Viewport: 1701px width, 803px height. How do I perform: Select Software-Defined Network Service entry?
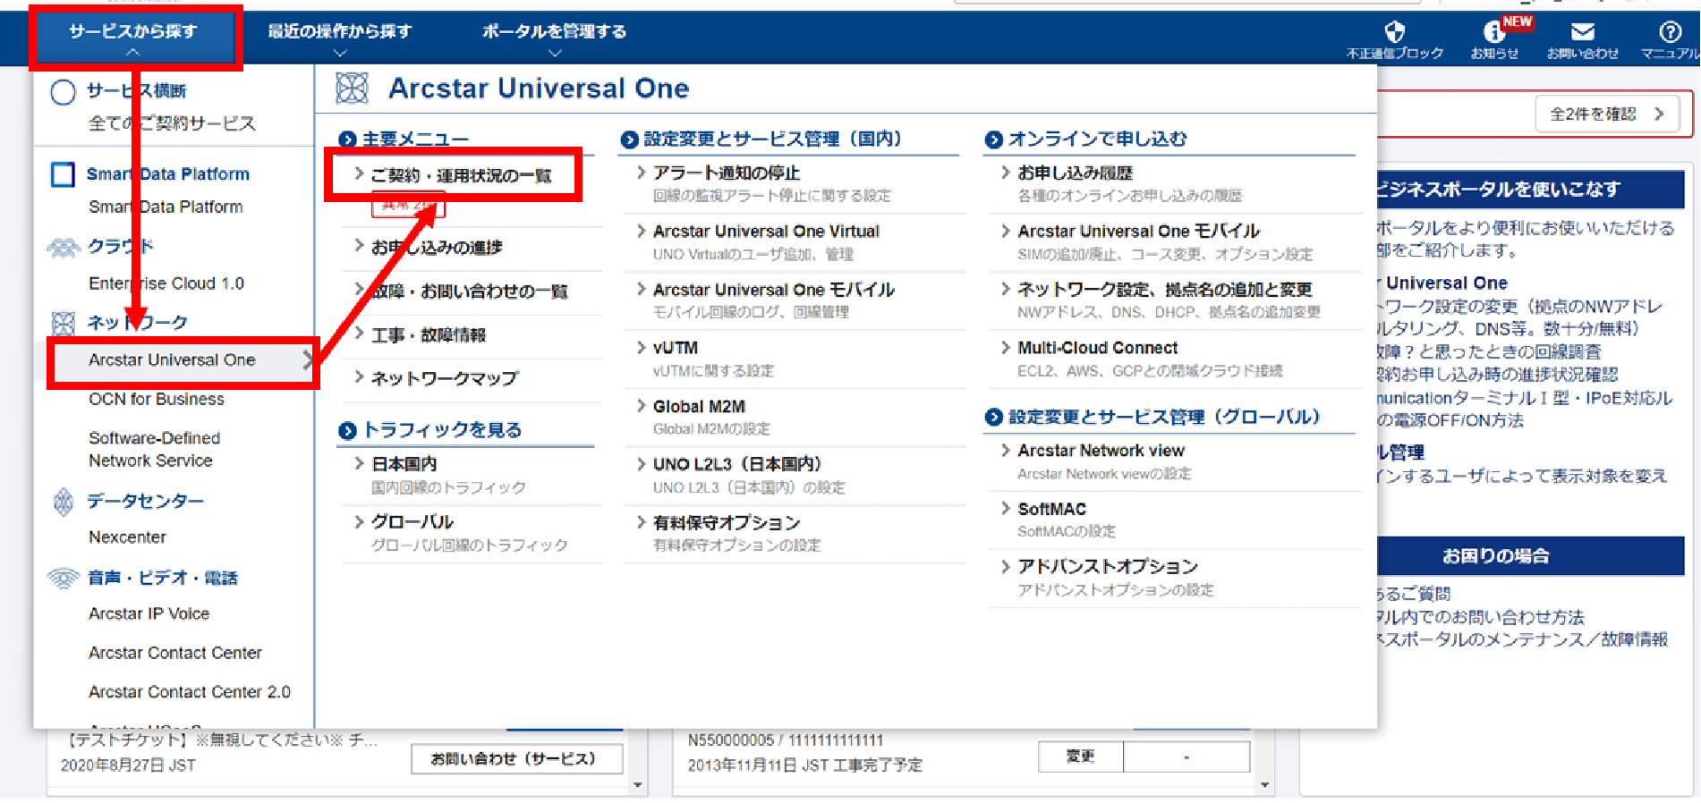tap(154, 449)
